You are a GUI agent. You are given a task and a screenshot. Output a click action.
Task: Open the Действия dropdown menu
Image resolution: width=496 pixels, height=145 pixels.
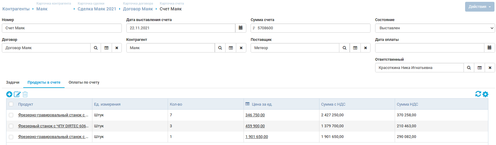pos(479,7)
